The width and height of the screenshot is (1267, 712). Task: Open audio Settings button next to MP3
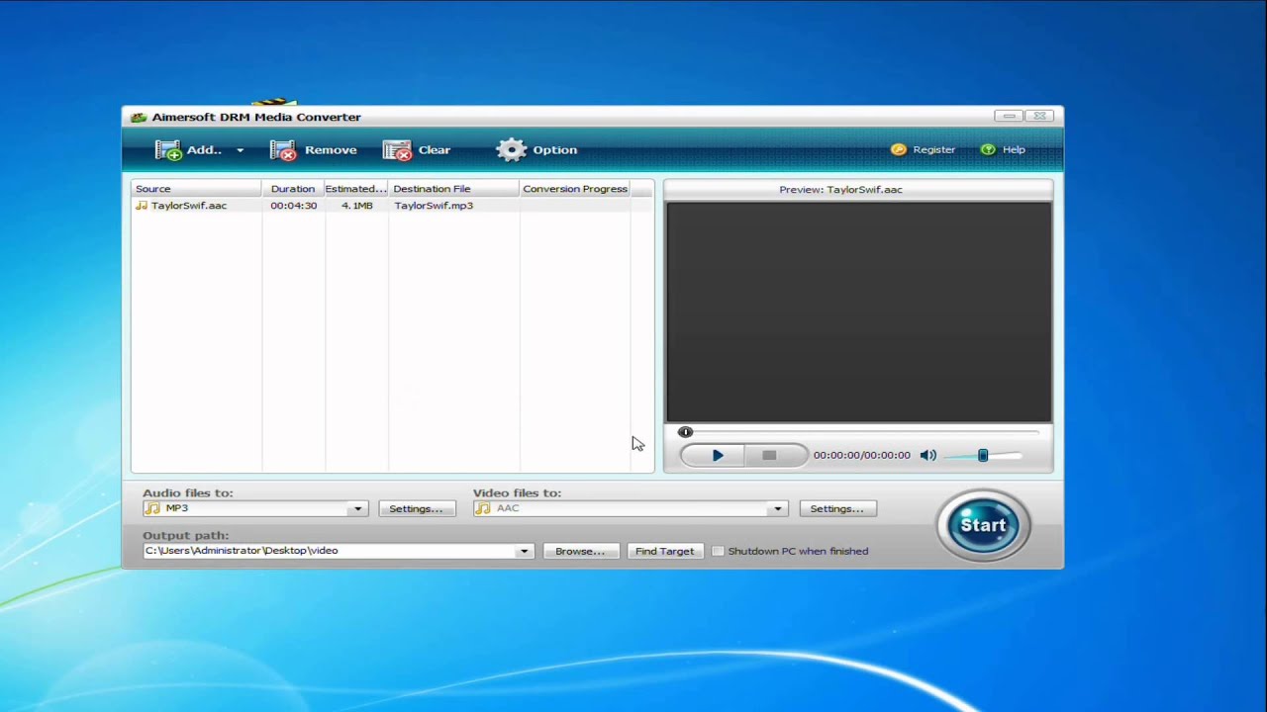pos(416,508)
